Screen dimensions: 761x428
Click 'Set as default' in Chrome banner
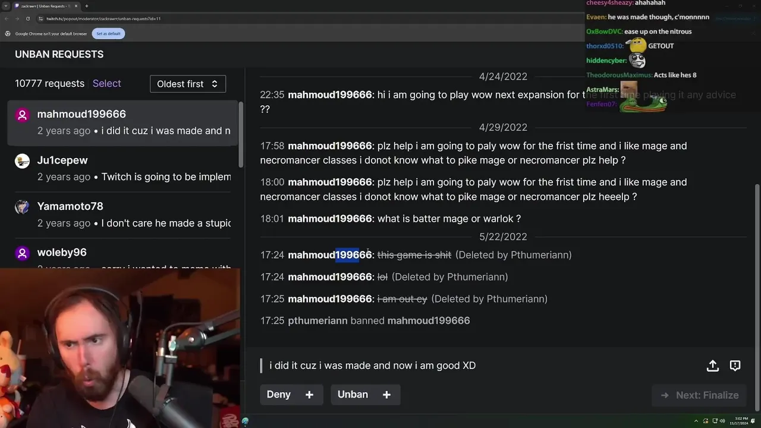(108, 34)
